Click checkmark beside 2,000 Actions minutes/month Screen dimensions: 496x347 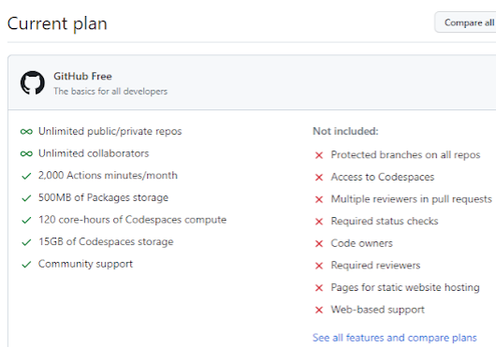26,176
